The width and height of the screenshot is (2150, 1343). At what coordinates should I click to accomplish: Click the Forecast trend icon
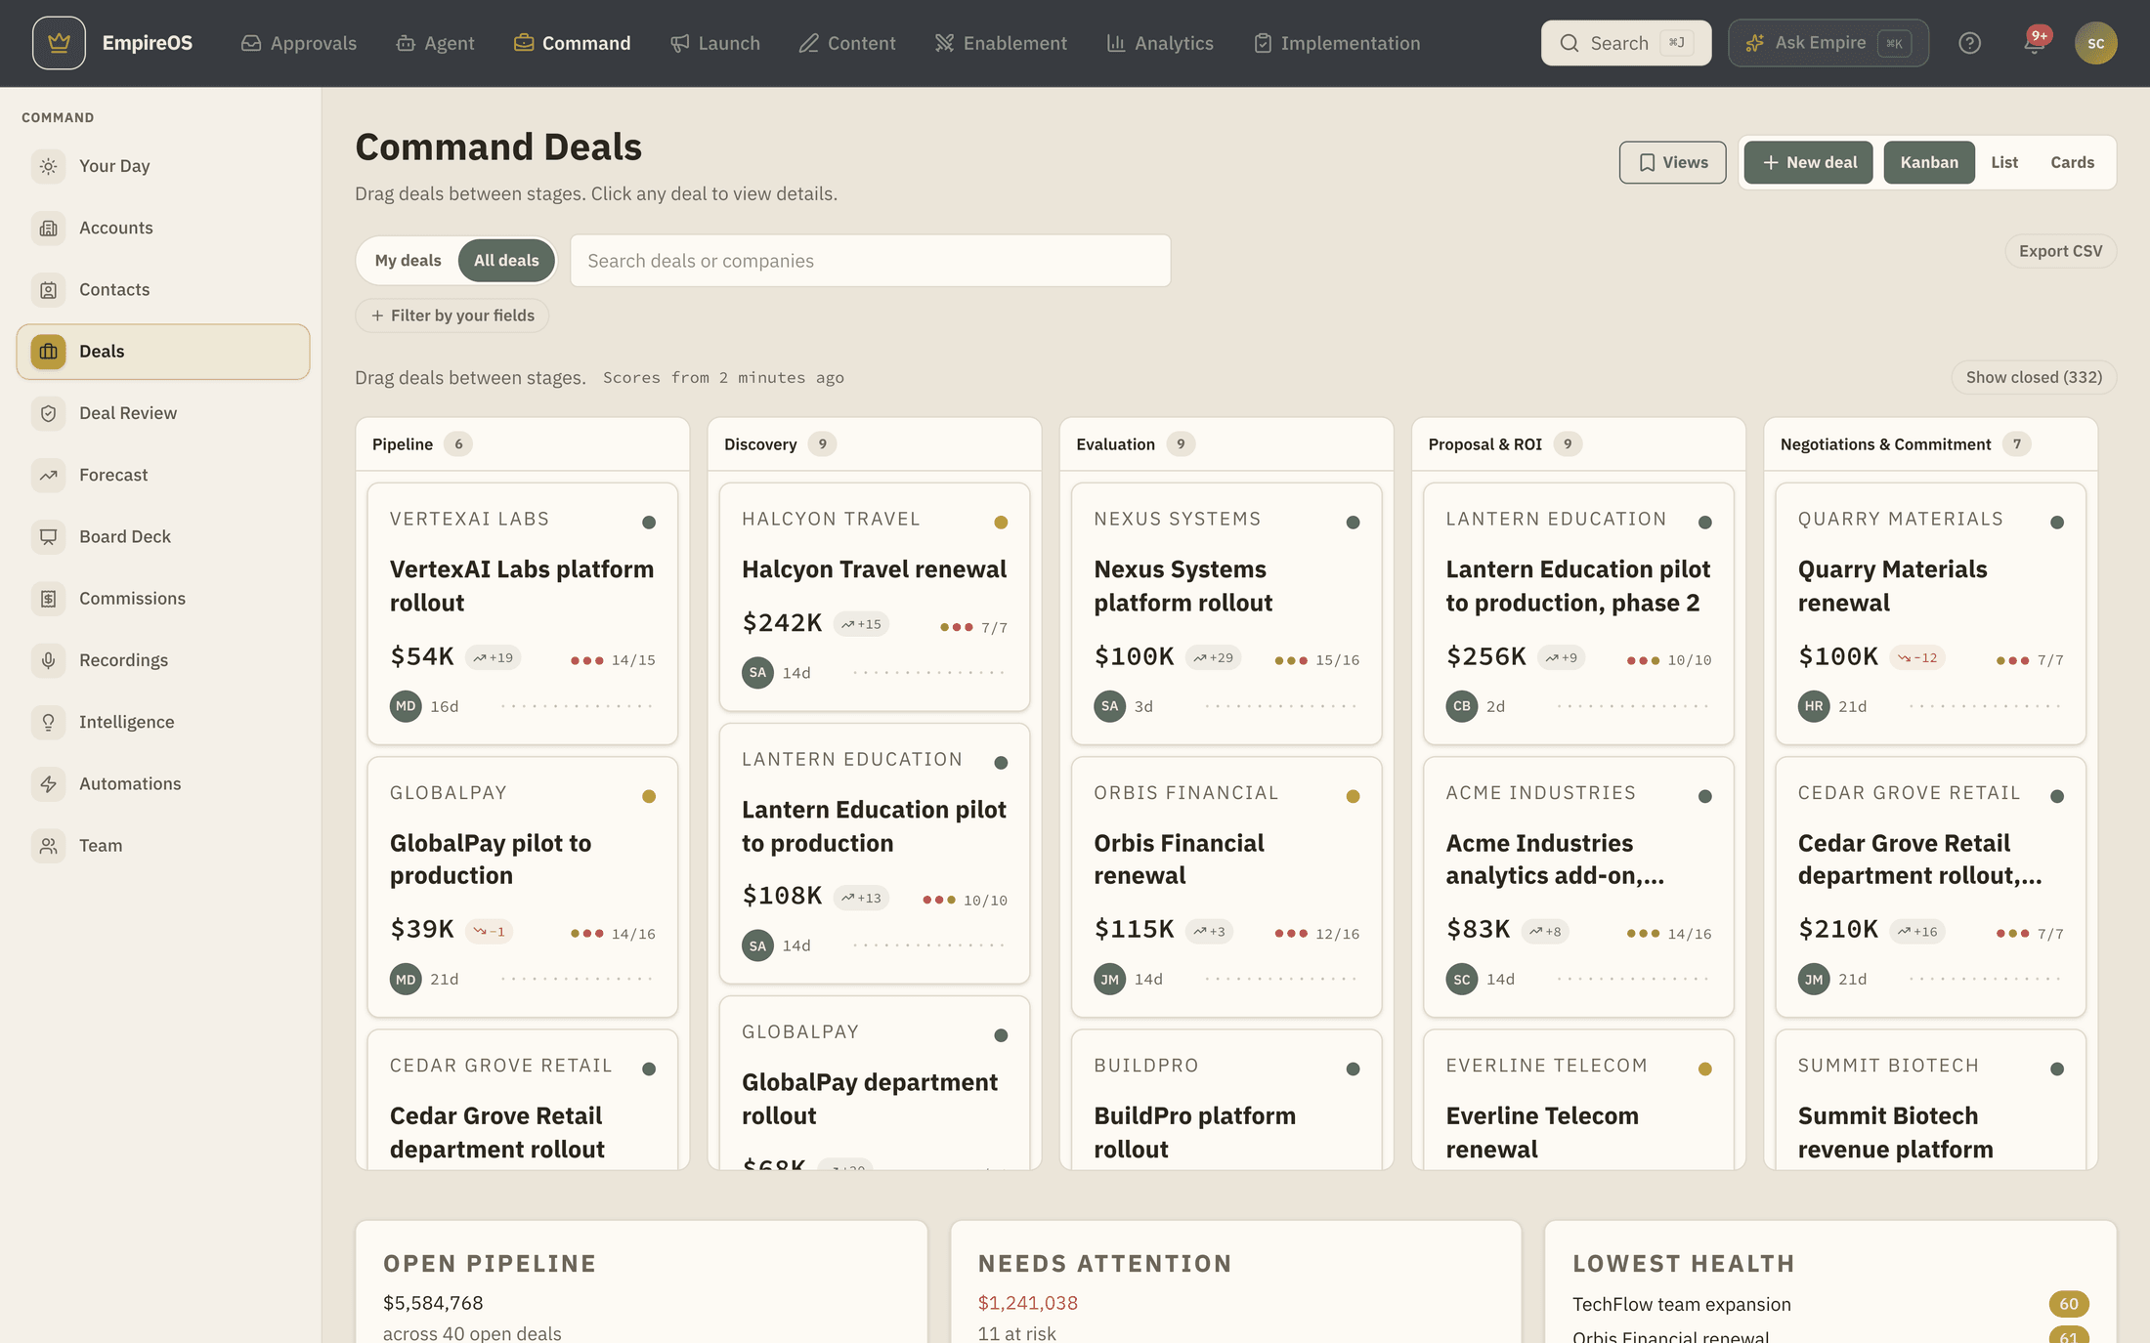[x=48, y=475]
